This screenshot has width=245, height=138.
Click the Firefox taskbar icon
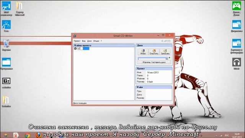coord(38,135)
